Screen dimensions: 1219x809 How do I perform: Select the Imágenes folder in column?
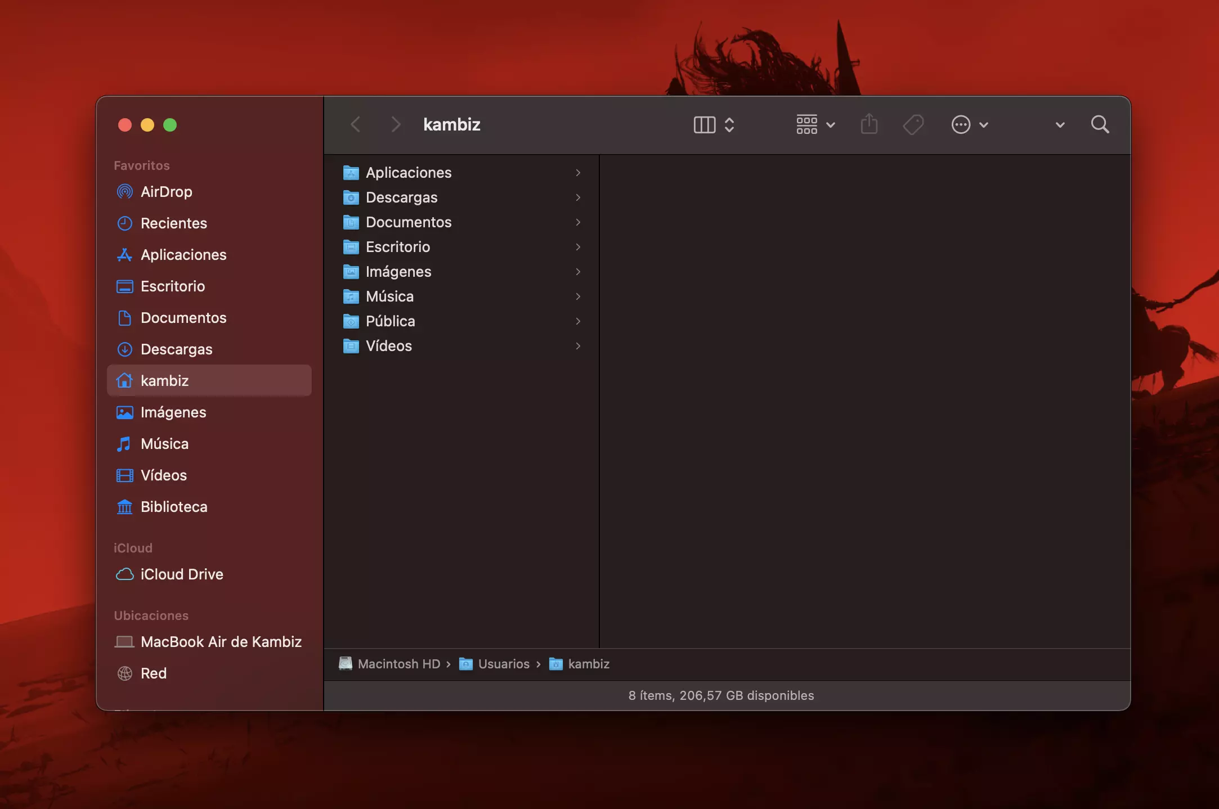tap(461, 272)
